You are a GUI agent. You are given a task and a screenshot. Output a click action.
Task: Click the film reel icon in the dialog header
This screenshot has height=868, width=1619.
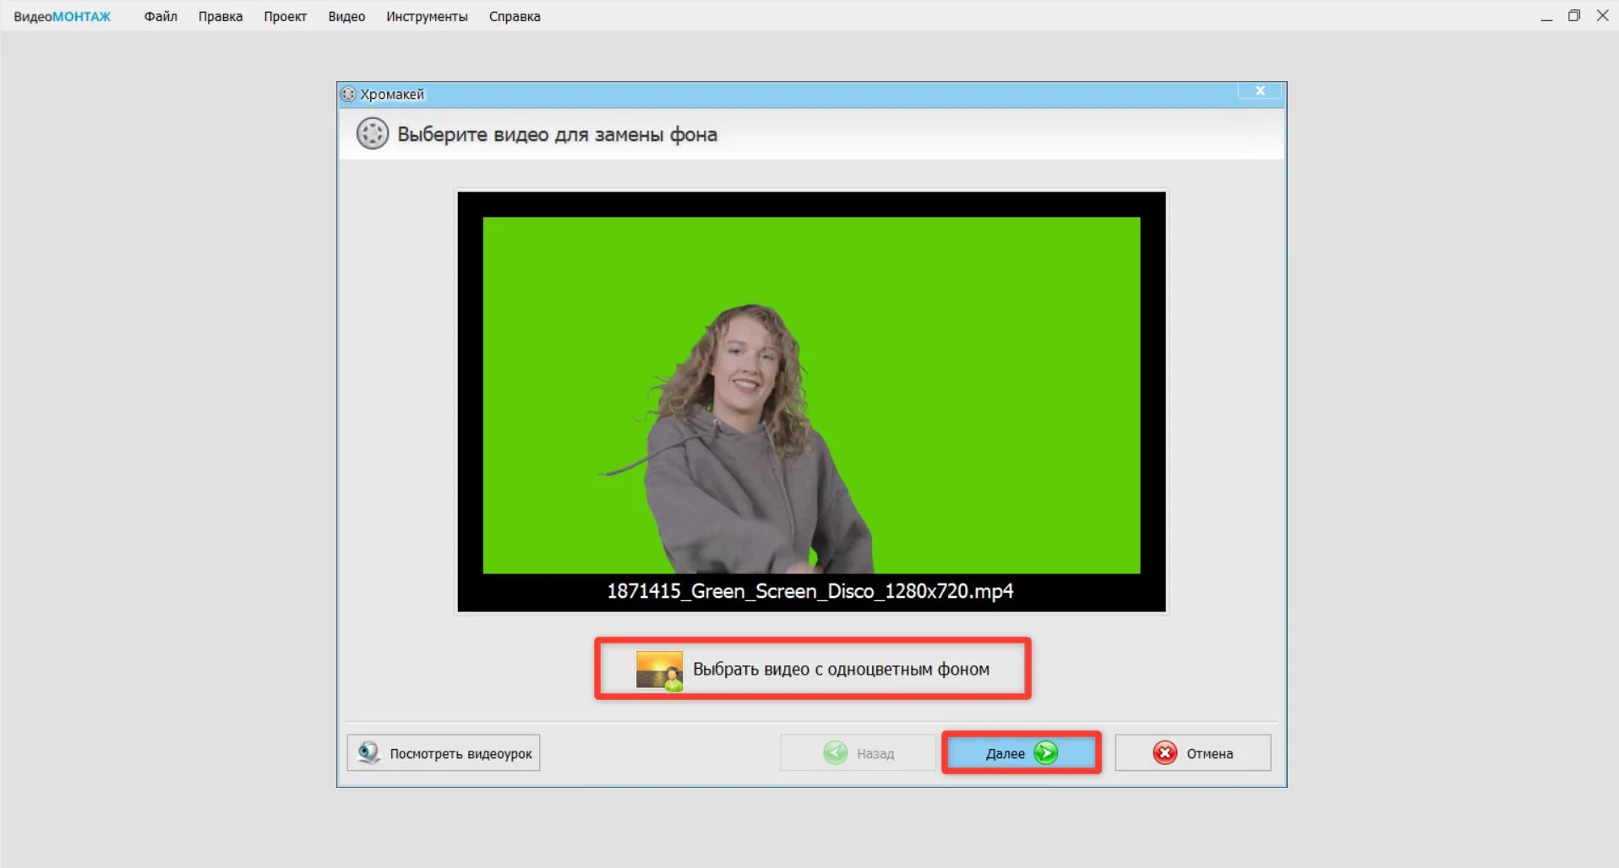pyautogui.click(x=372, y=134)
